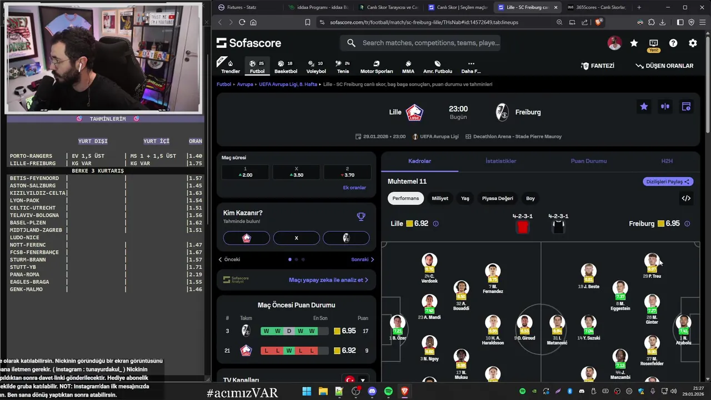Click the draw odds 3.50
The image size is (711, 400).
296,172
